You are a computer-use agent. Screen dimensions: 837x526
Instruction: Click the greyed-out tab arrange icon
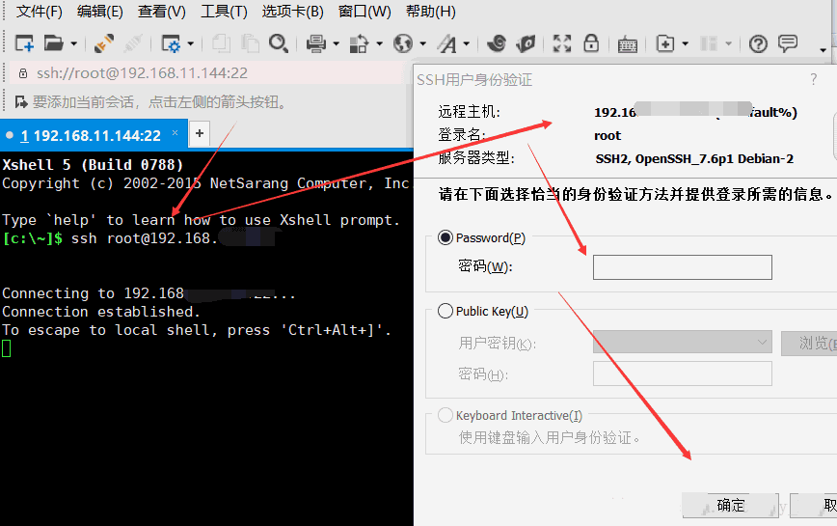[709, 43]
